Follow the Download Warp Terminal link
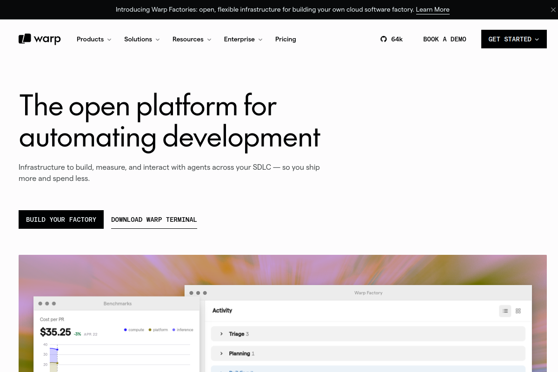The height and width of the screenshot is (372, 558). (154, 219)
